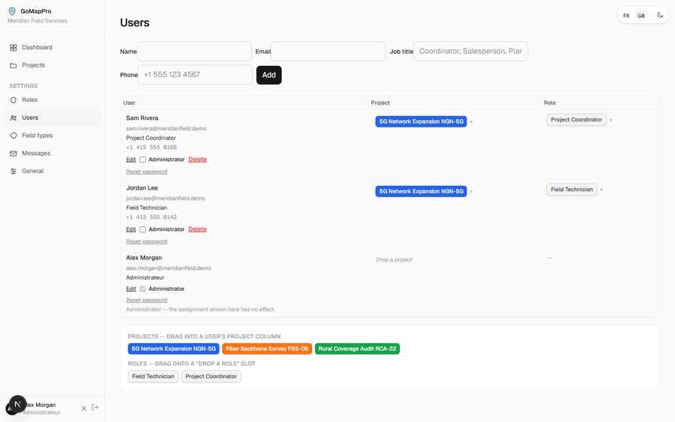This screenshot has width=675, height=422.
Task: Remove Jordan Lee's 5G Network project assignment
Action: [x=472, y=191]
